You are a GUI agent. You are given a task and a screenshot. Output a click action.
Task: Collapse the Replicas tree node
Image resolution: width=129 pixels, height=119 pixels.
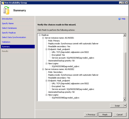pos(40,35)
